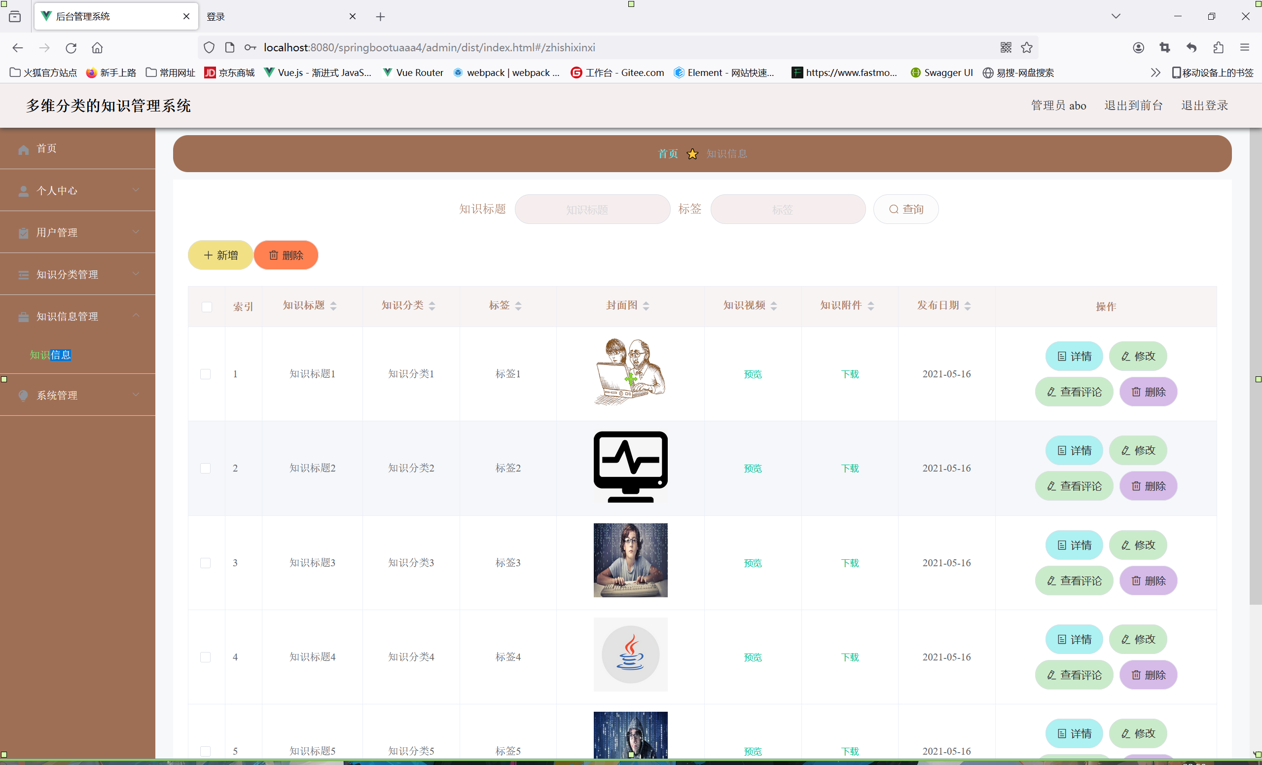
Task: Check the checkbox for row 知识标题3
Action: click(x=205, y=563)
